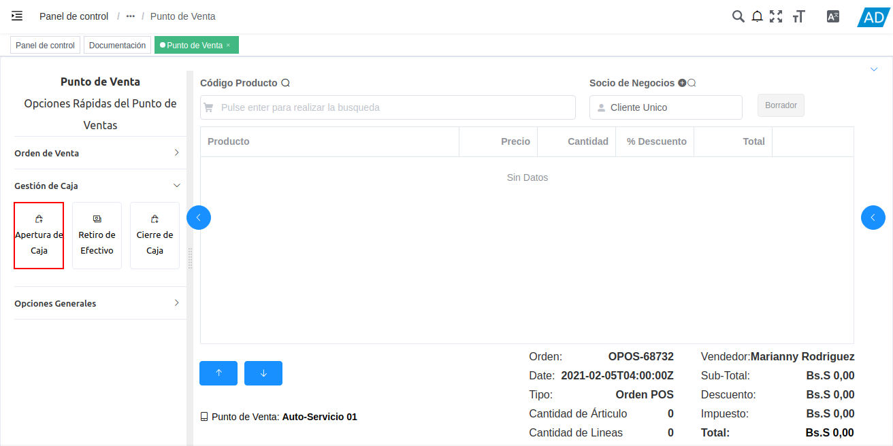The width and height of the screenshot is (893, 446).
Task: Click the text size (tT) icon
Action: click(x=798, y=16)
